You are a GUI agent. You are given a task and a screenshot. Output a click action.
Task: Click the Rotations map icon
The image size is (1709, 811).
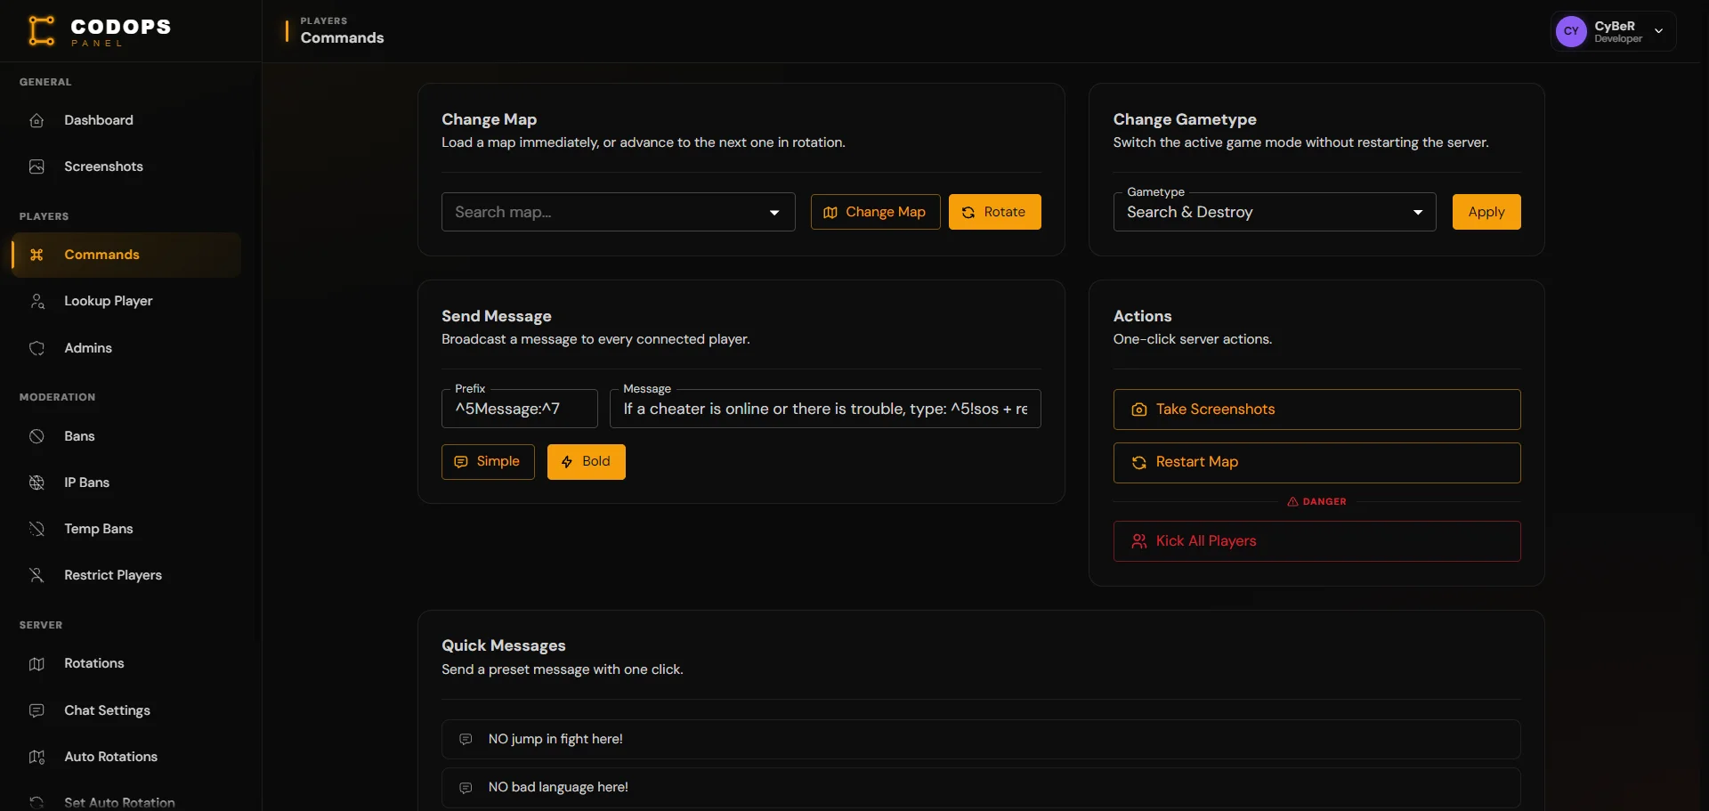tap(36, 663)
